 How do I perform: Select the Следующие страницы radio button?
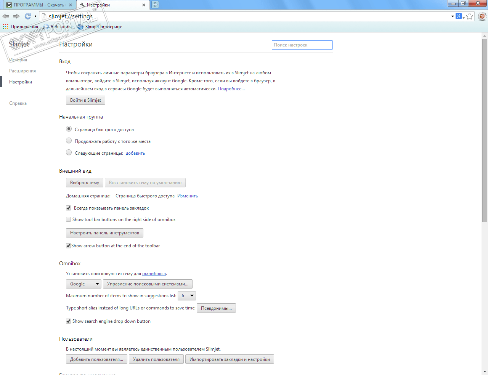pos(69,153)
